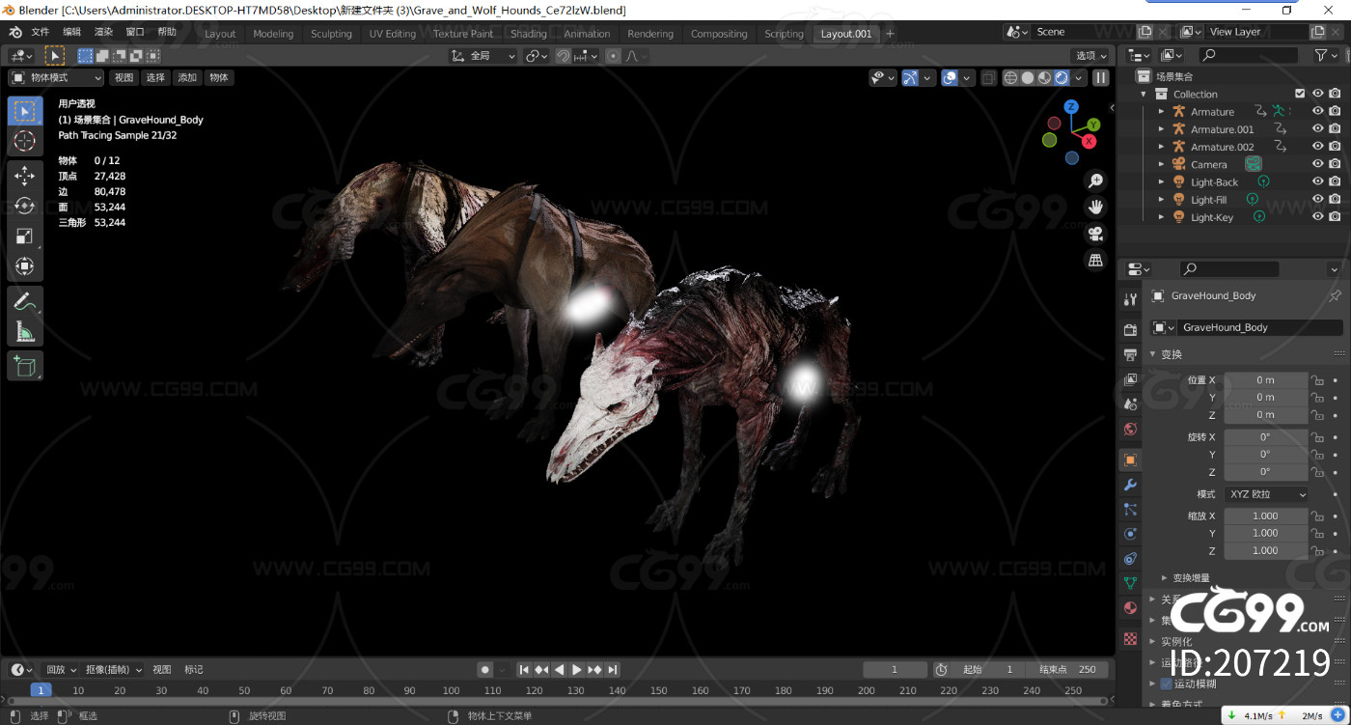Collapse the Collection tree item
The image size is (1351, 725).
coord(1144,95)
